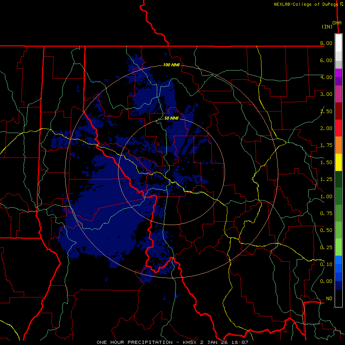Click the 3.00 legend value
345x345 pixels.
point(326,94)
